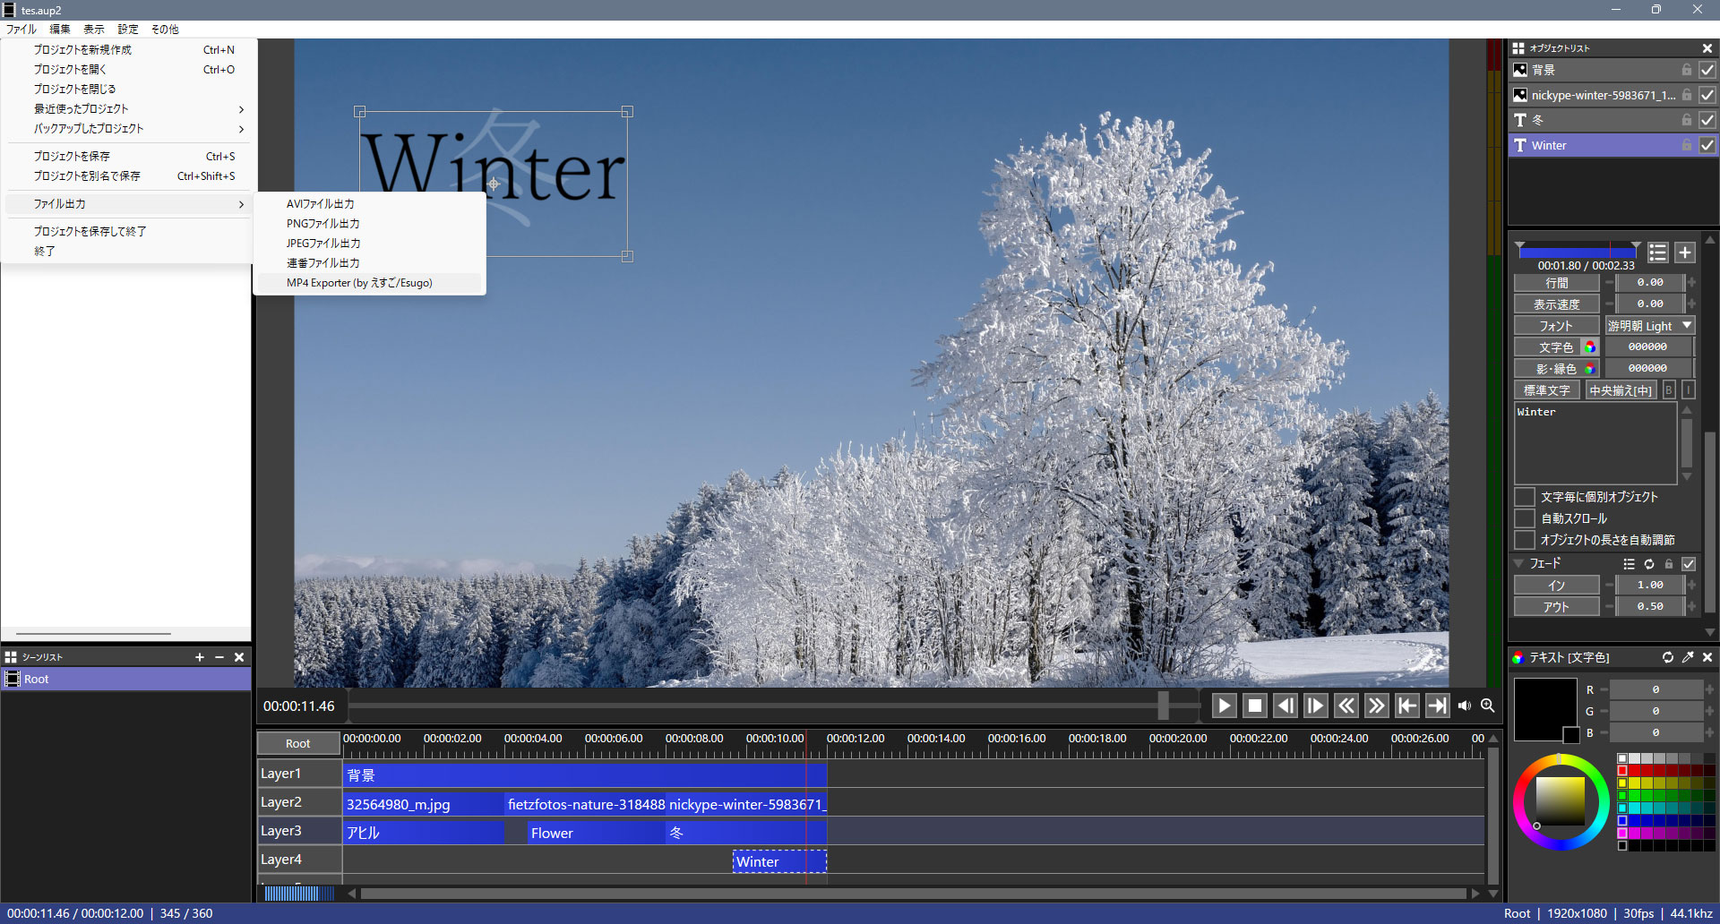Click the speaker volume icon
The height and width of the screenshot is (924, 1720).
1465,706
